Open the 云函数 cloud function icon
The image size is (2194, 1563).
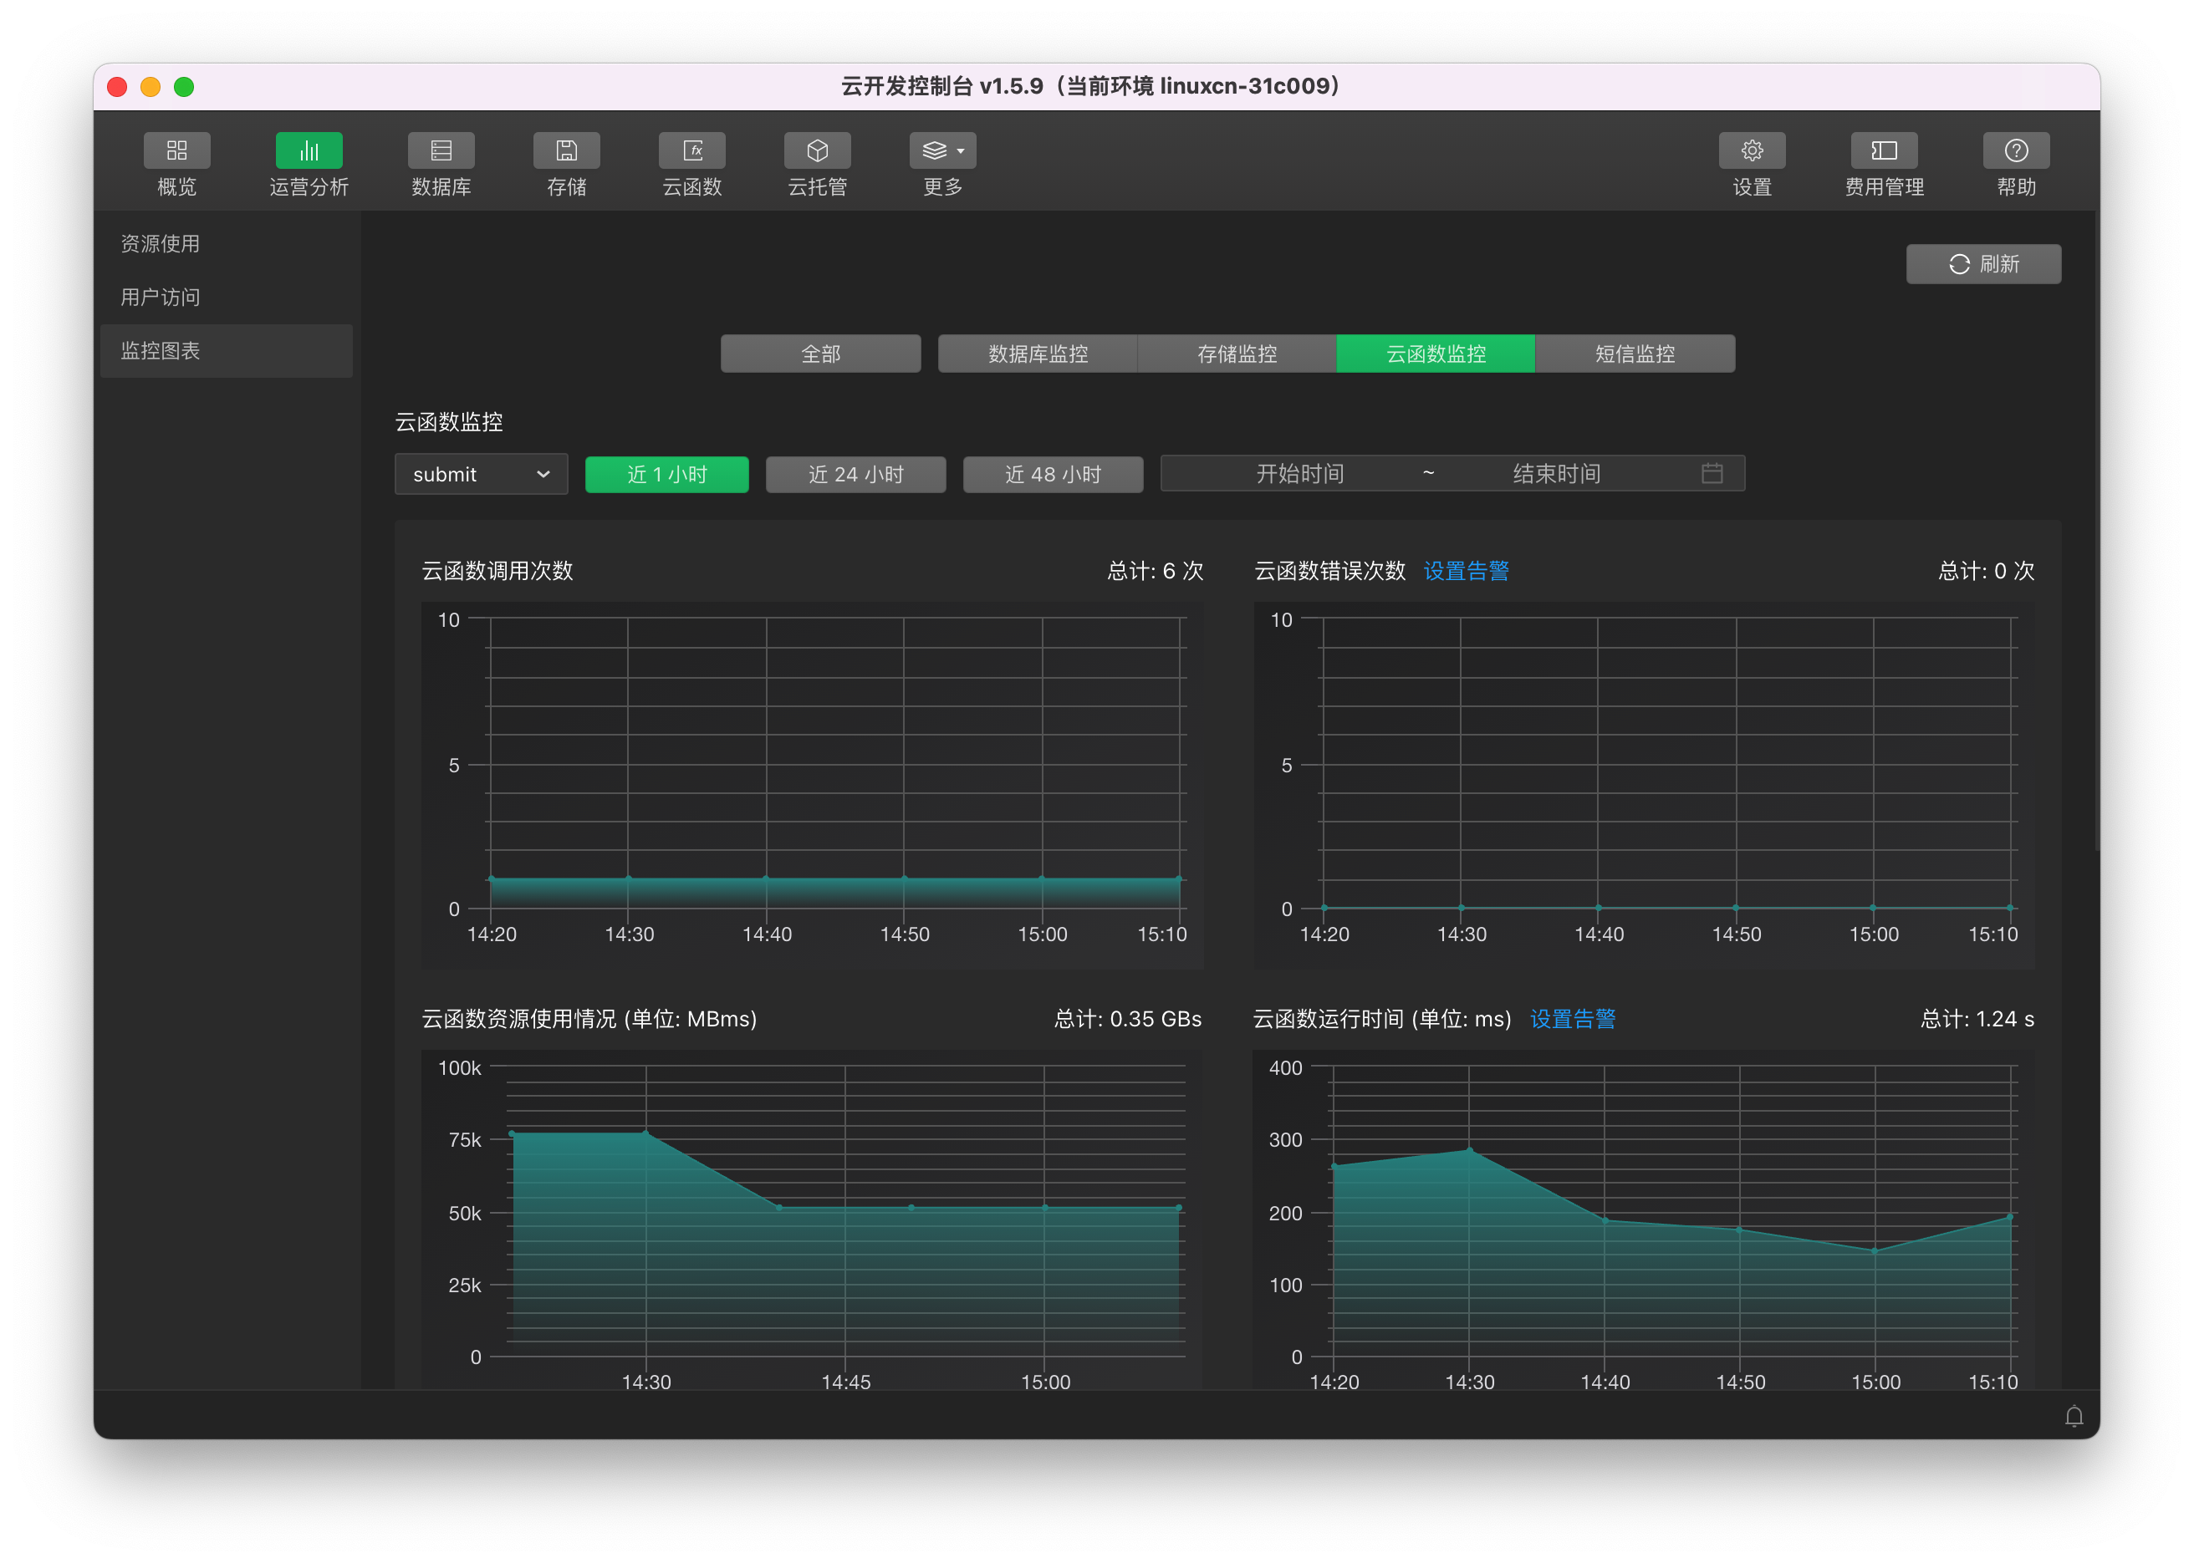[x=691, y=151]
